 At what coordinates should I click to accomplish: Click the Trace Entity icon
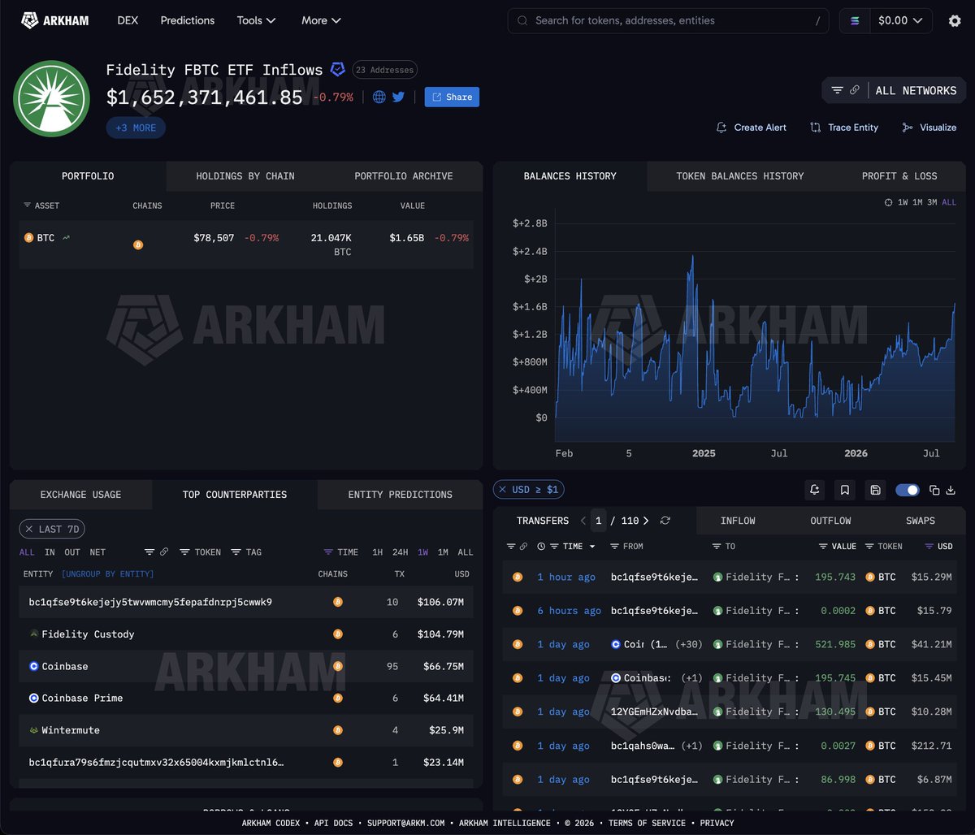point(815,128)
